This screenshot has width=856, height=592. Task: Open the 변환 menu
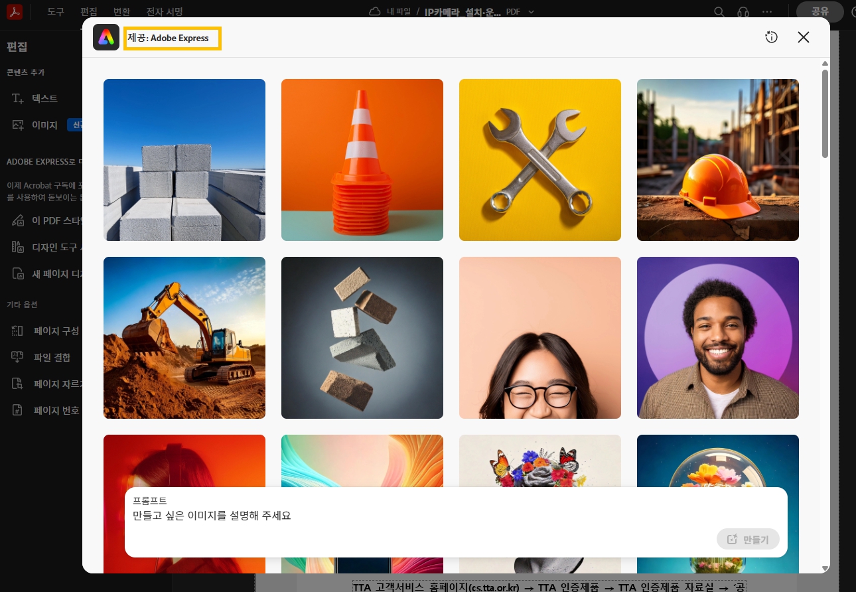point(122,12)
